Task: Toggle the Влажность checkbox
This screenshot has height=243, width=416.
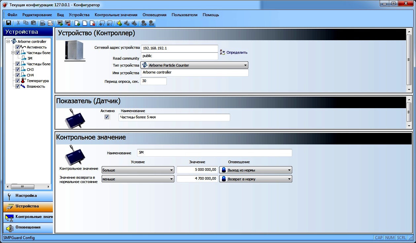Action: point(18,86)
